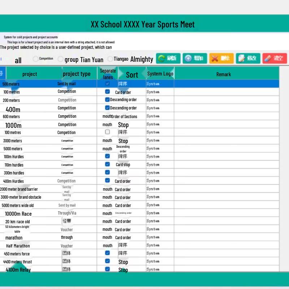This screenshot has width=289, height=289.
Task: Select '2000 meter brand barrier' row
Action: point(139,189)
